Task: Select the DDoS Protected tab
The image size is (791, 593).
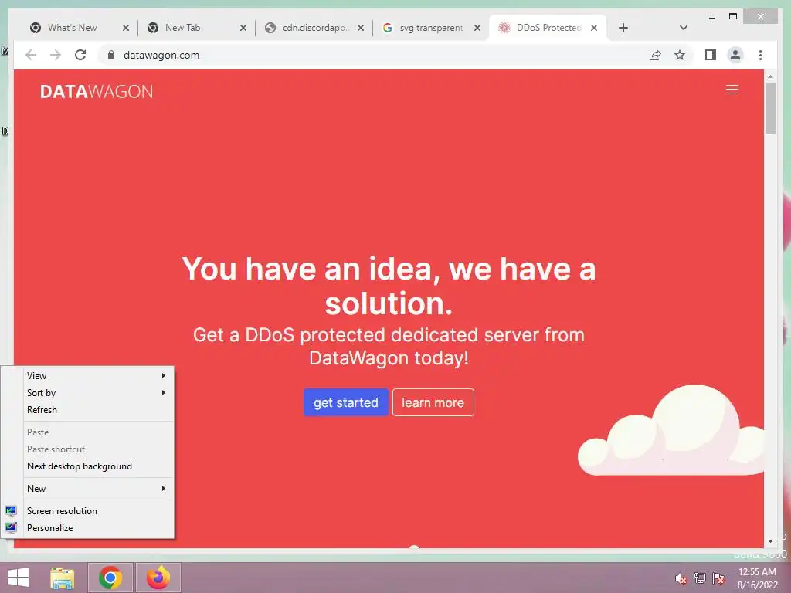Action: [549, 28]
